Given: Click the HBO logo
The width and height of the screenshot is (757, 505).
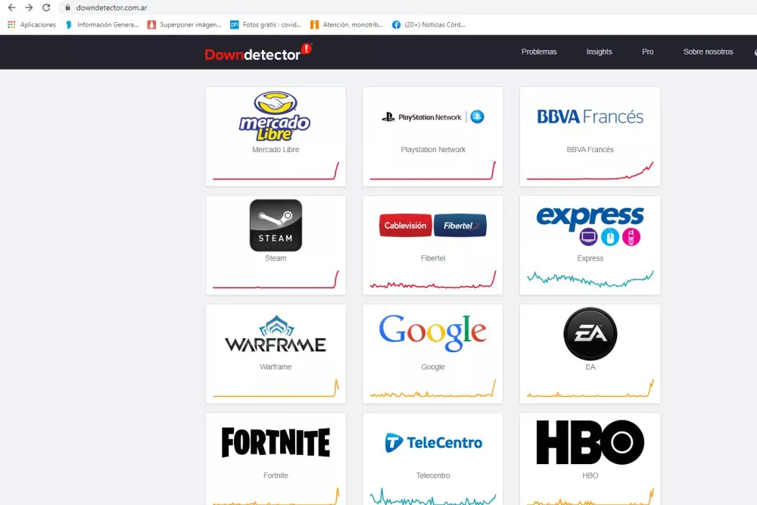Looking at the screenshot, I should (x=590, y=442).
